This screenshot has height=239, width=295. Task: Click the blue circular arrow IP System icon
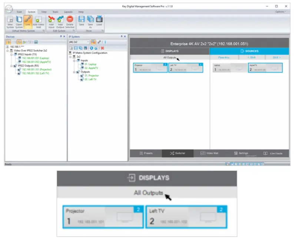pos(91,48)
